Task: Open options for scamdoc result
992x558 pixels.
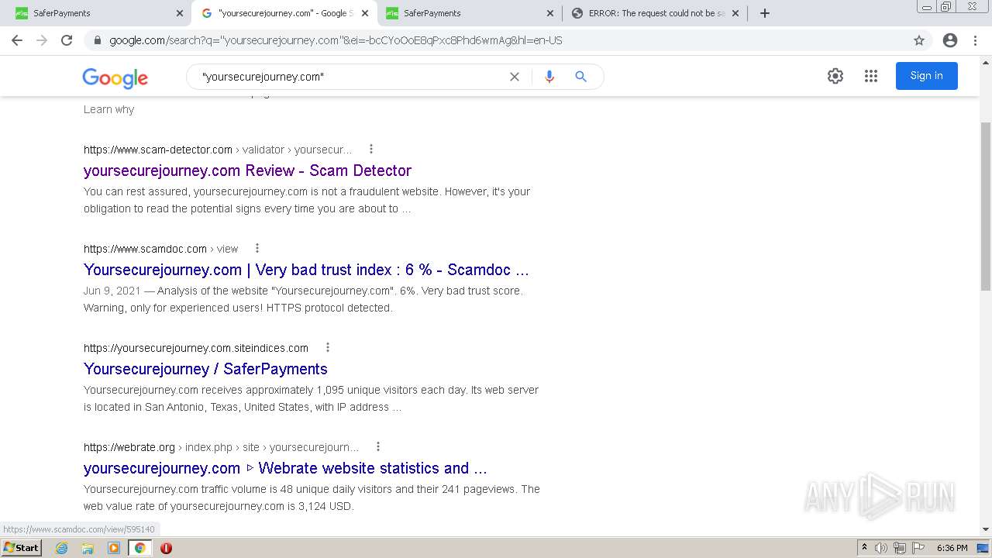Action: point(257,249)
